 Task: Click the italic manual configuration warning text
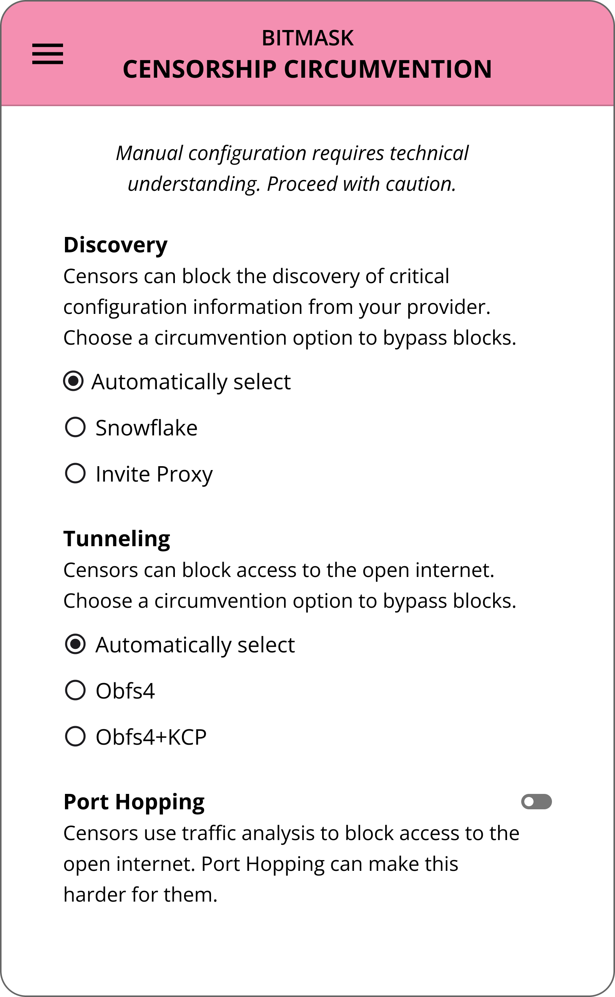292,168
